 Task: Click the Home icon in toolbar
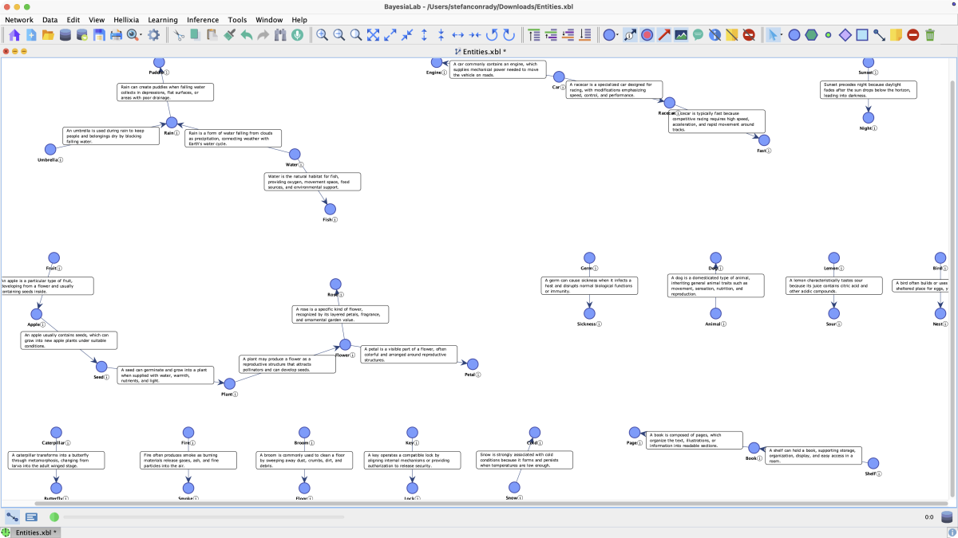pyautogui.click(x=14, y=35)
